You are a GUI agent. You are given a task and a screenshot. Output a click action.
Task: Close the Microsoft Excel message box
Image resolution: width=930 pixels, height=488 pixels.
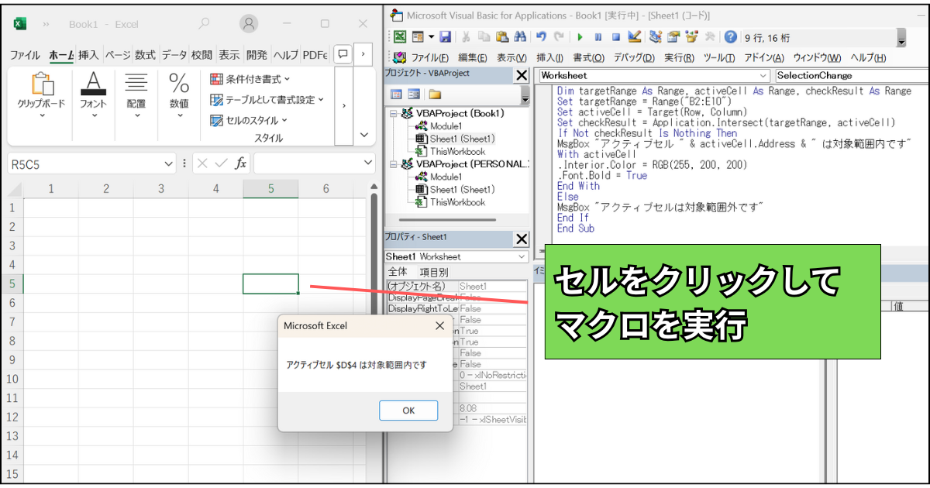pos(439,325)
